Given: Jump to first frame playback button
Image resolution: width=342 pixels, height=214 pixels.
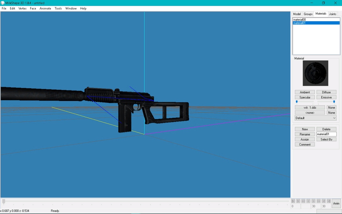Looking at the screenshot, I should [293, 201].
